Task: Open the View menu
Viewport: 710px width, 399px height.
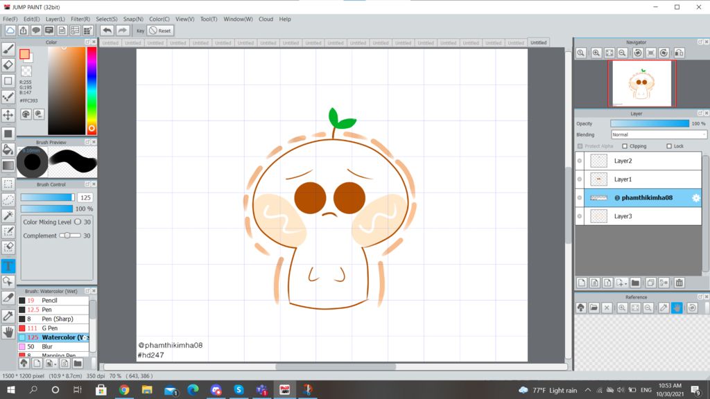Action: tap(184, 19)
